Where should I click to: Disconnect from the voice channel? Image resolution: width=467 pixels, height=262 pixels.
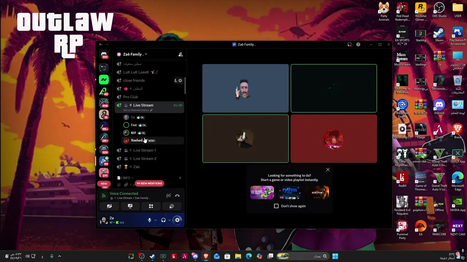click(177, 196)
